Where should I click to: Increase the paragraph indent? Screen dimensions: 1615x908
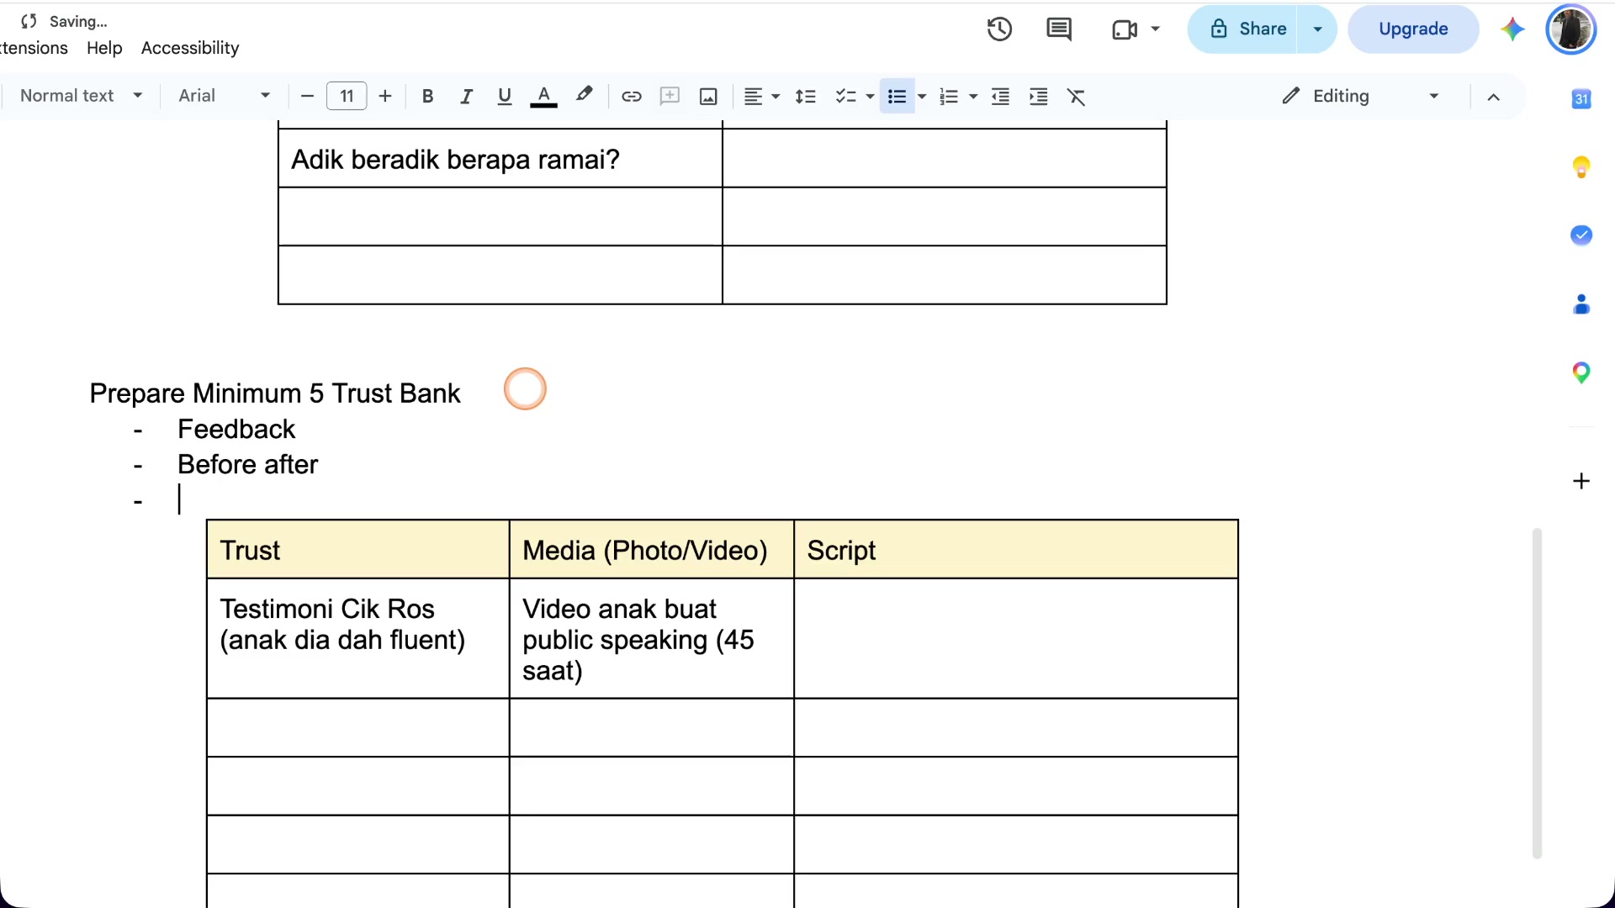1039,97
